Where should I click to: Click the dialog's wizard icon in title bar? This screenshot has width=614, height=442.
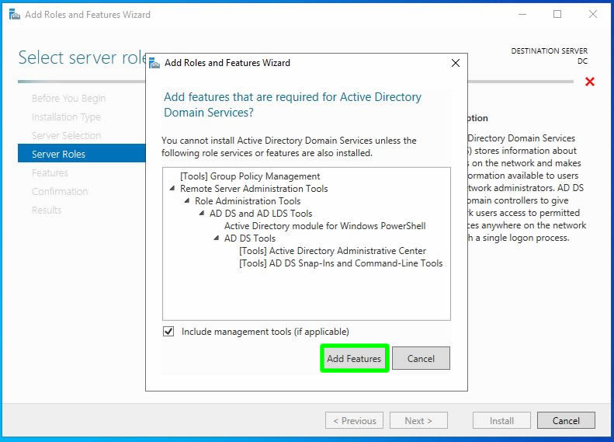154,63
